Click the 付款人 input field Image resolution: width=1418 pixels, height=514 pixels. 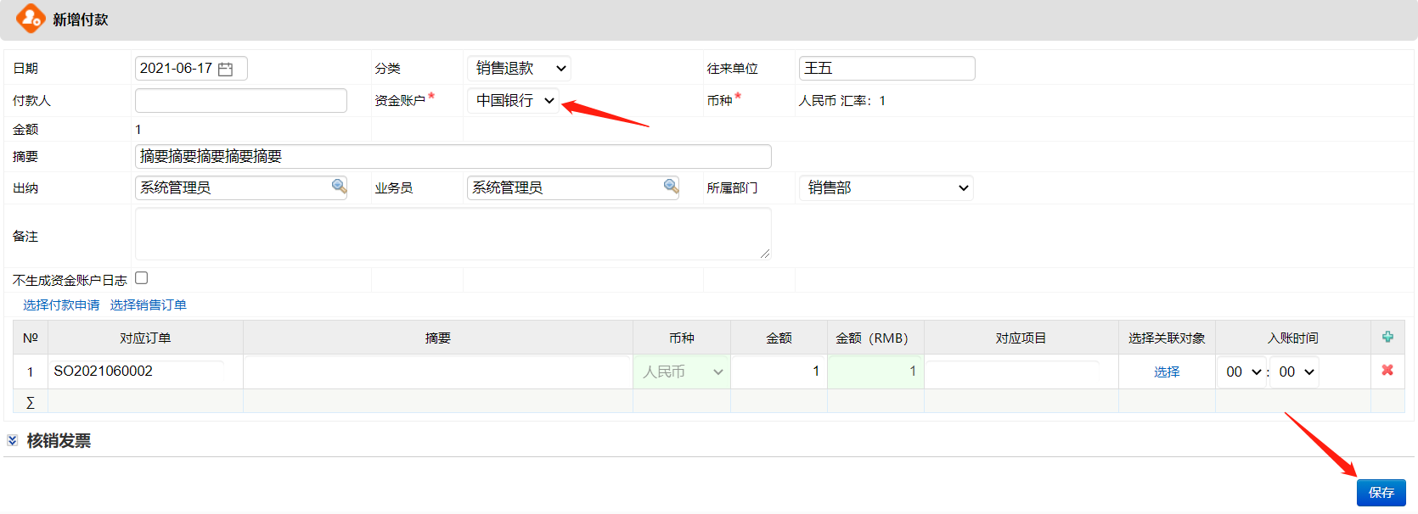pos(241,100)
